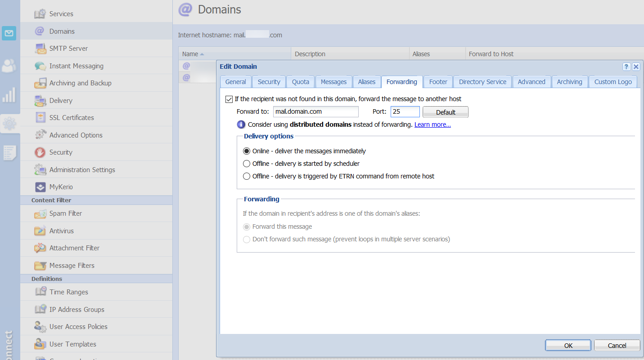Click the Port number field
644x360 pixels.
405,111
